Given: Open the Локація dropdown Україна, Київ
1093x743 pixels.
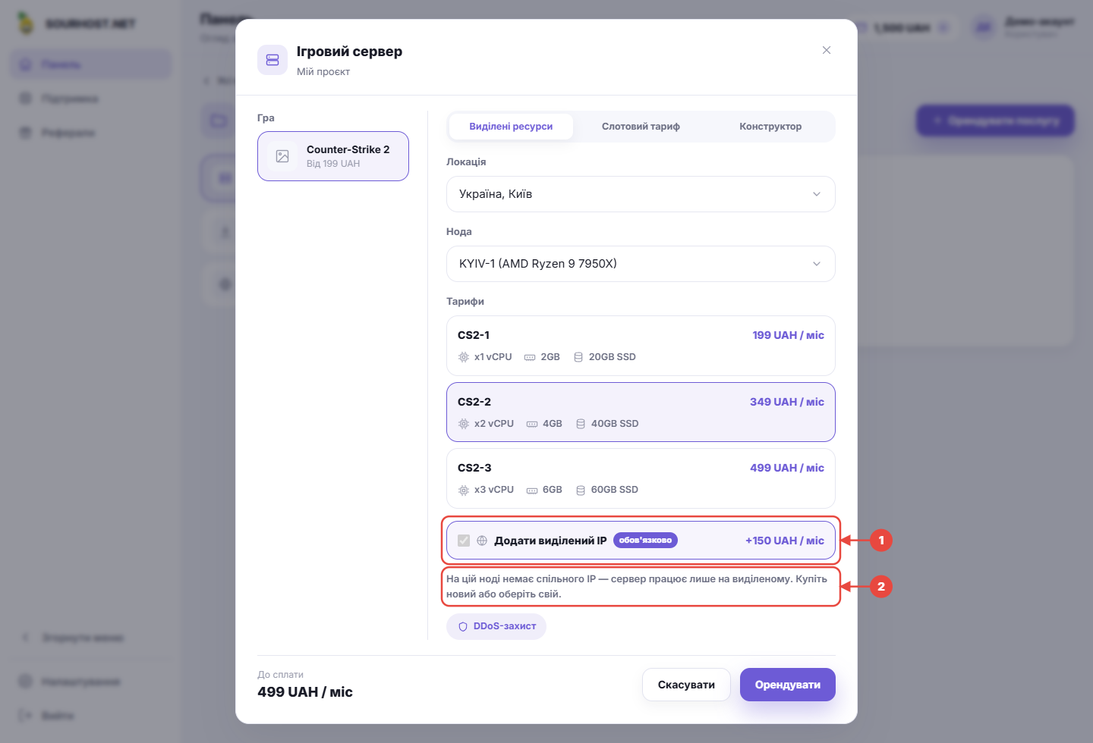Looking at the screenshot, I should coord(641,194).
